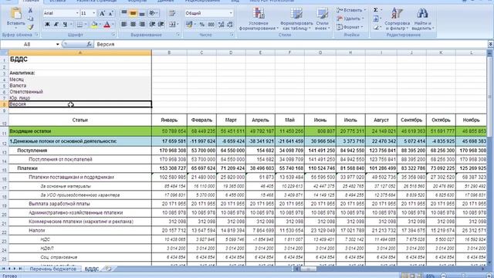Viewport: 494px width, 278px height.
Task: Toggle middle vertical alignment
Action: tap(133, 13)
